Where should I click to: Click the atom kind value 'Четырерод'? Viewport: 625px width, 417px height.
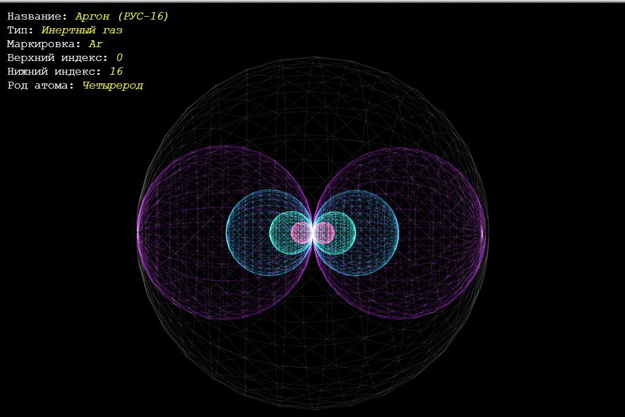click(x=113, y=86)
